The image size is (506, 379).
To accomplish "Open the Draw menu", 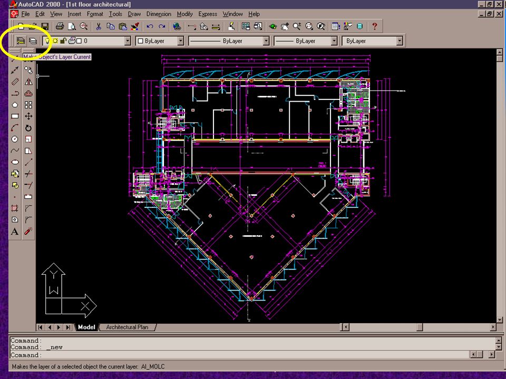I will pos(134,14).
